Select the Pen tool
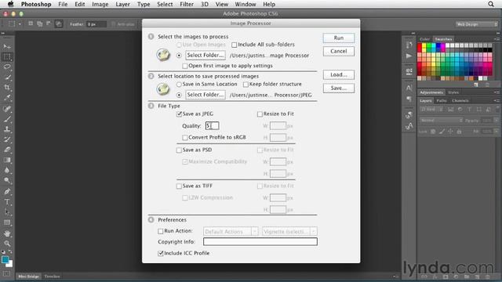Image resolution: width=502 pixels, height=282 pixels. [x=7, y=191]
